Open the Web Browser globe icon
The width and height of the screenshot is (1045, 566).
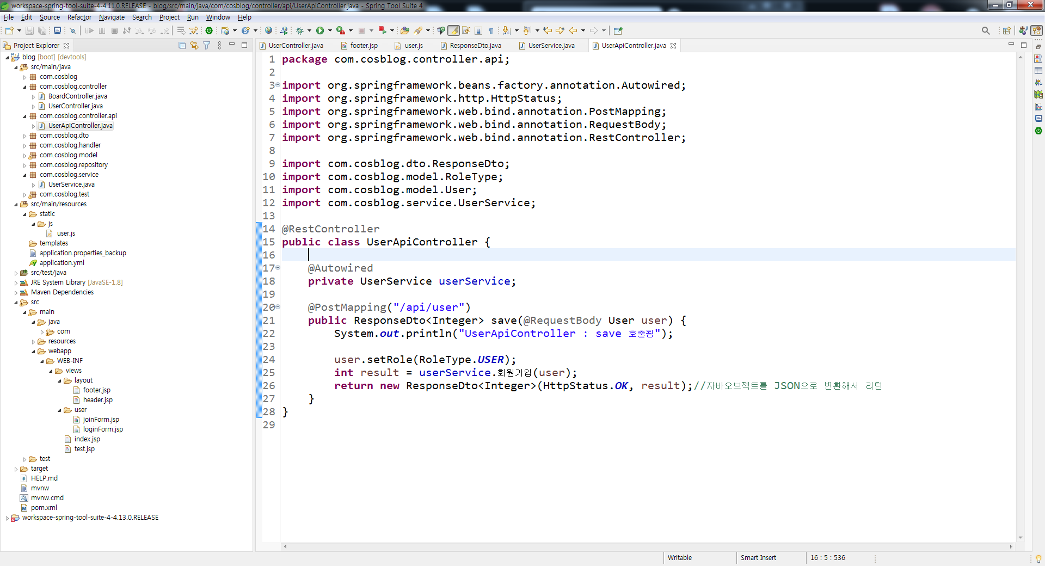coord(268,30)
